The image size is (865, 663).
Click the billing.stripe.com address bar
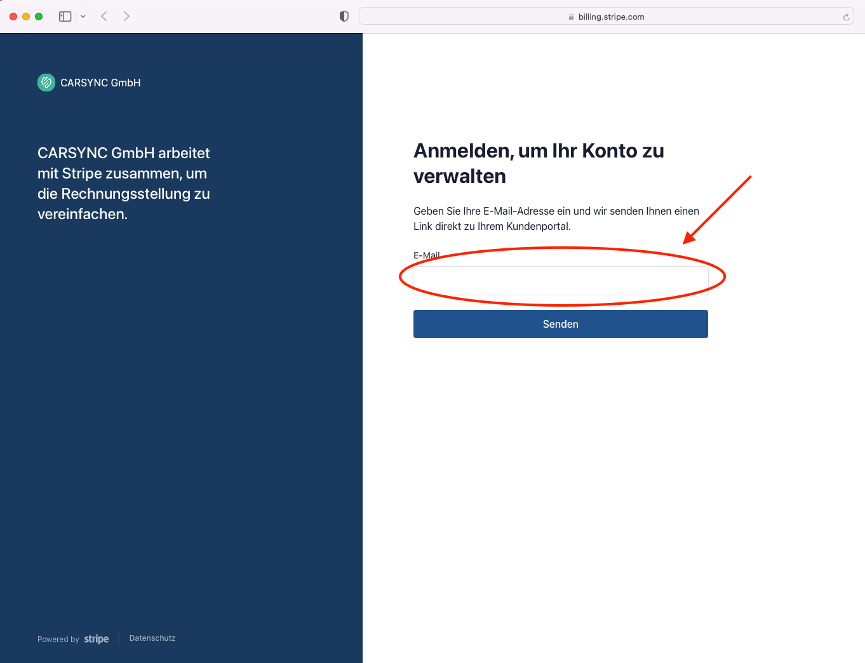coord(607,17)
